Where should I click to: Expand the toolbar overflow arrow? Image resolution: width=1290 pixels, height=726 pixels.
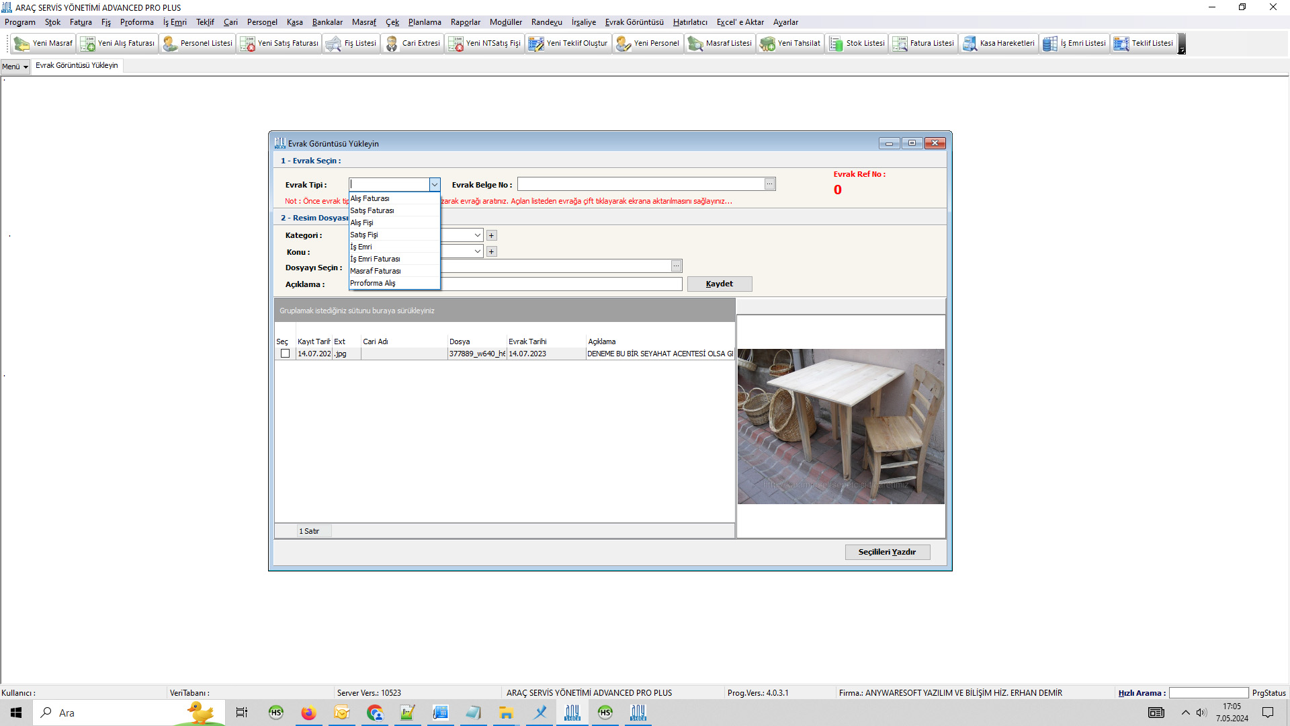pos(1182,44)
